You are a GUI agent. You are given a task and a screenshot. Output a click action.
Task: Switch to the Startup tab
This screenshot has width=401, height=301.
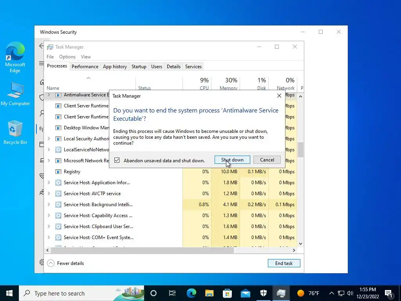click(139, 67)
